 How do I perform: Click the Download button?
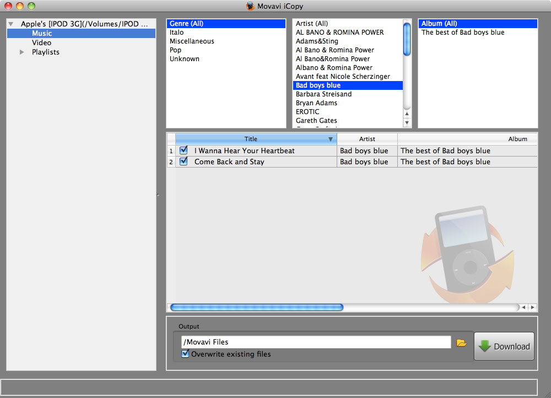[x=504, y=346]
